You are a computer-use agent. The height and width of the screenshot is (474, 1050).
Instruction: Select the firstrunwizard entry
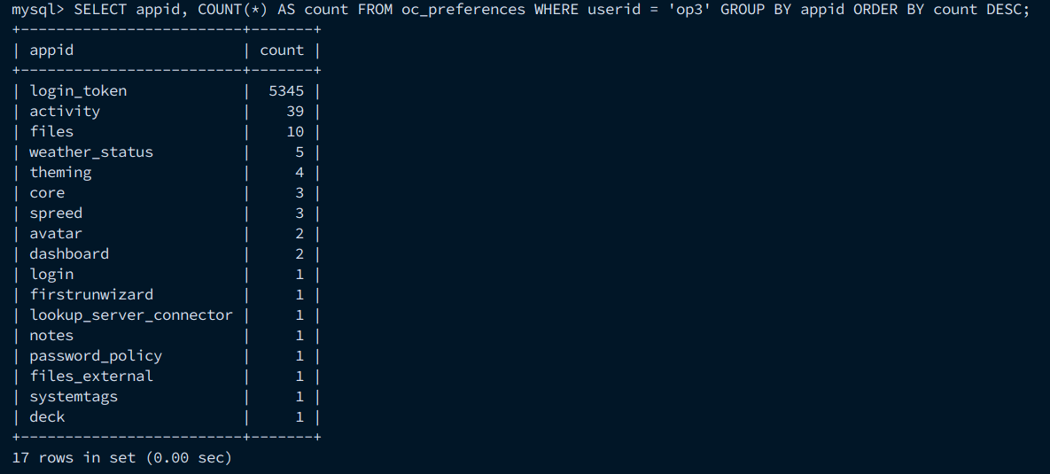tap(91, 294)
